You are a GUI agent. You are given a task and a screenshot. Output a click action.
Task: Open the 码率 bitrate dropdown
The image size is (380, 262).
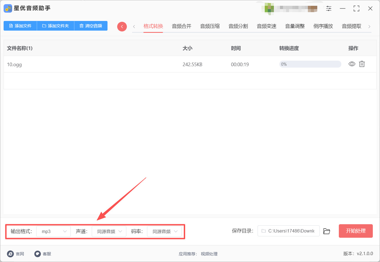click(164, 231)
